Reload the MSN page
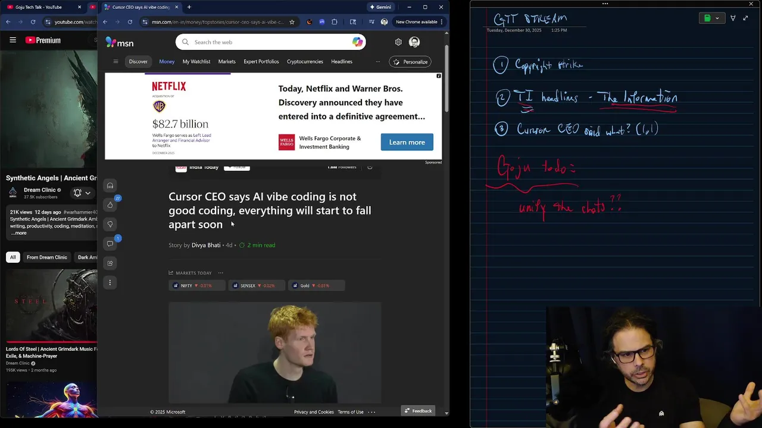762x428 pixels. pyautogui.click(x=130, y=22)
